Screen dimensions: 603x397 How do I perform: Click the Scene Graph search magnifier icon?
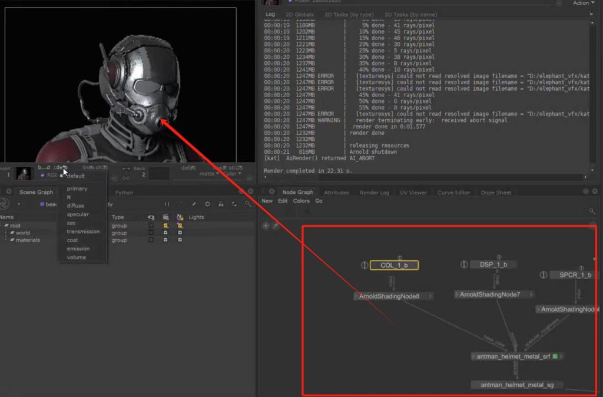pos(248,204)
